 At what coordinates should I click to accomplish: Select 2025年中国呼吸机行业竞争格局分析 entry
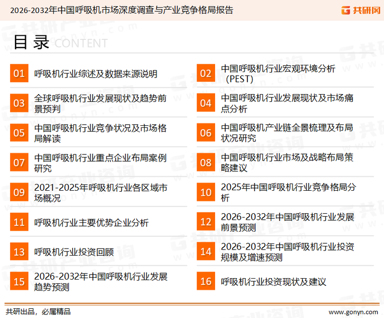pyautogui.click(x=288, y=192)
